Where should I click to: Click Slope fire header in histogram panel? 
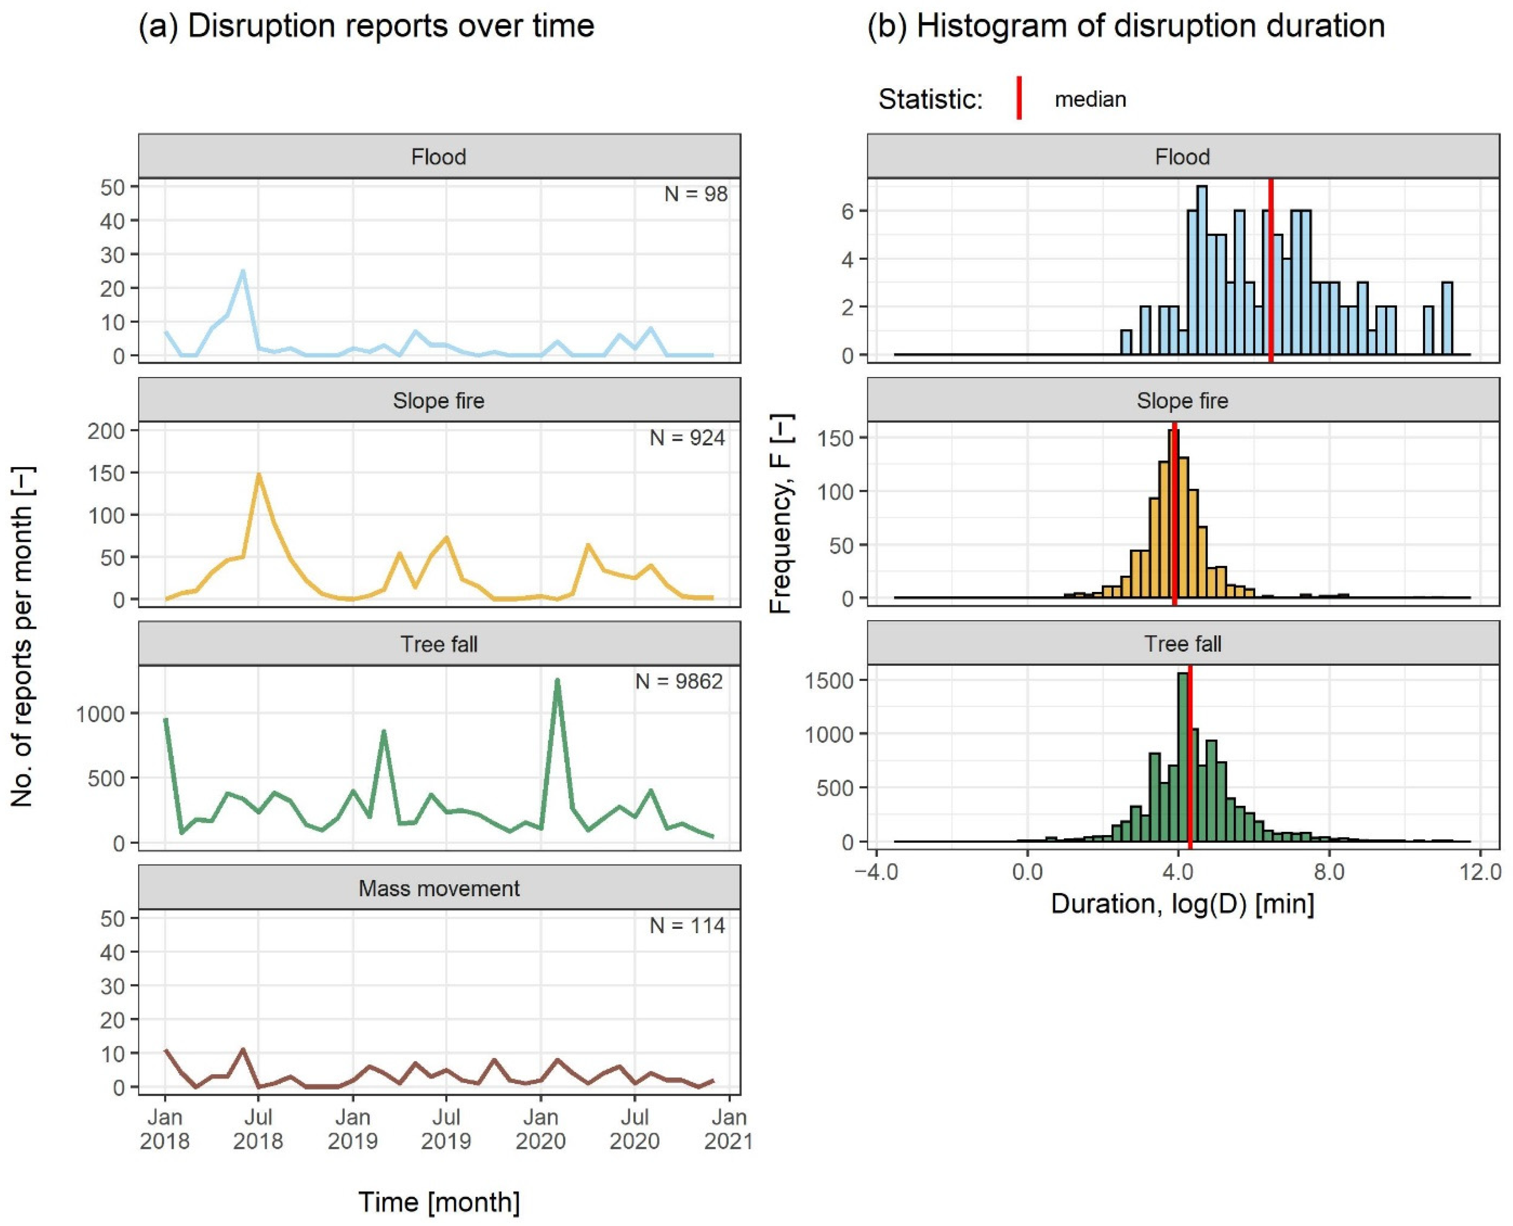tap(1182, 400)
